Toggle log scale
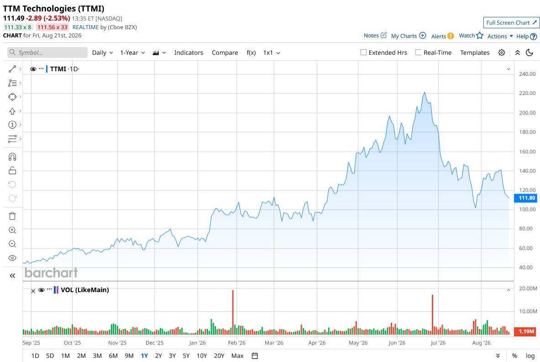 pyautogui.click(x=530, y=356)
